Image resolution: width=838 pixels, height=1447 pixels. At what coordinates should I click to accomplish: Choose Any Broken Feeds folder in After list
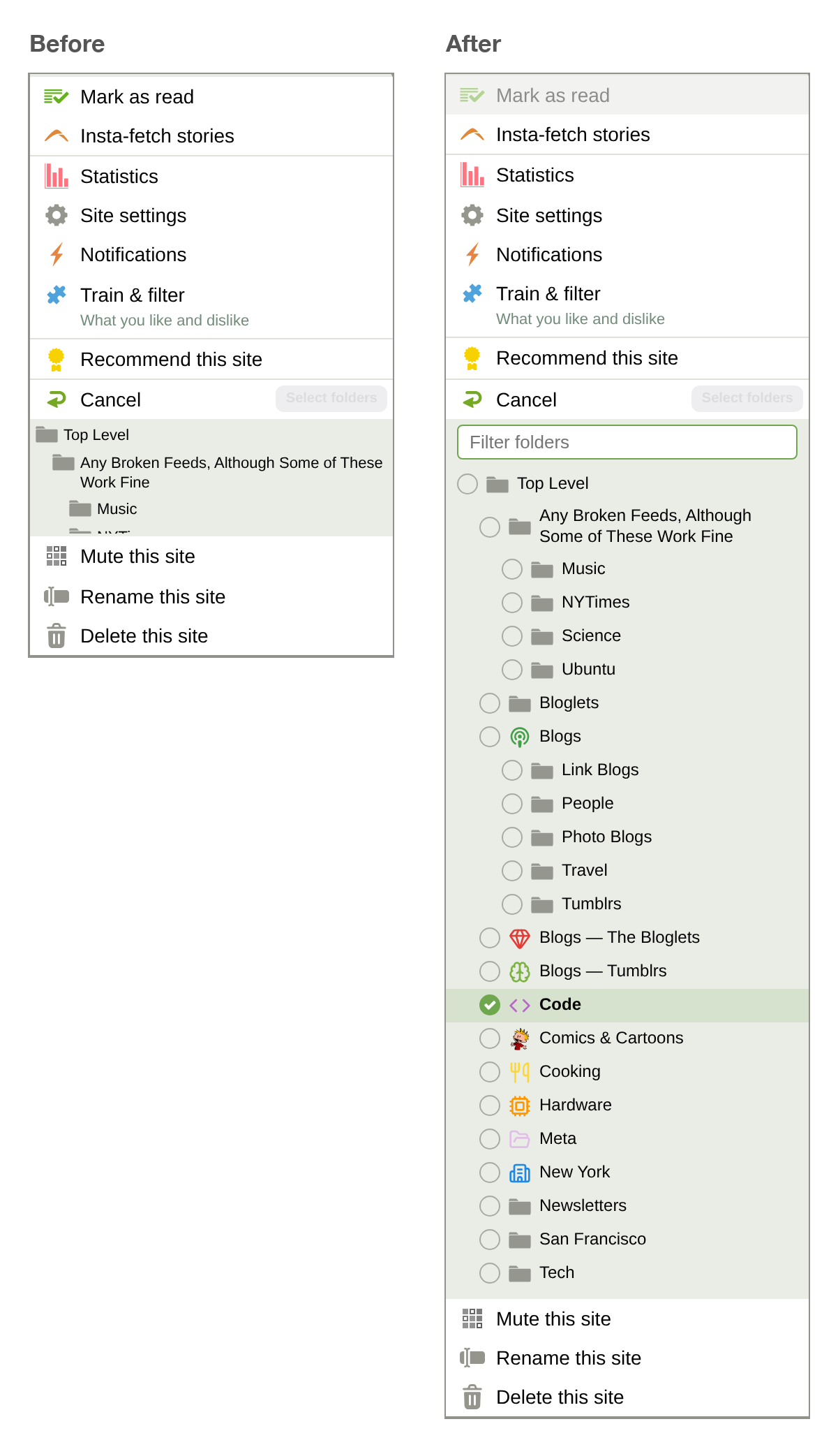627,526
